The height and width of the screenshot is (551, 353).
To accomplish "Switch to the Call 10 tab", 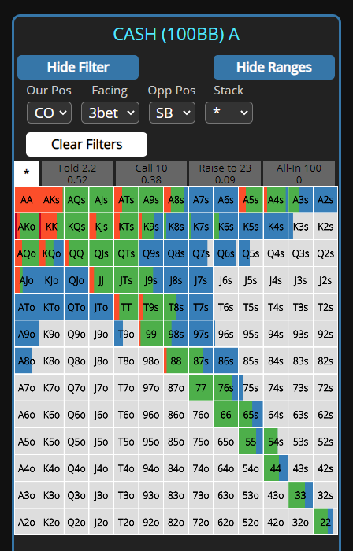I will [151, 174].
